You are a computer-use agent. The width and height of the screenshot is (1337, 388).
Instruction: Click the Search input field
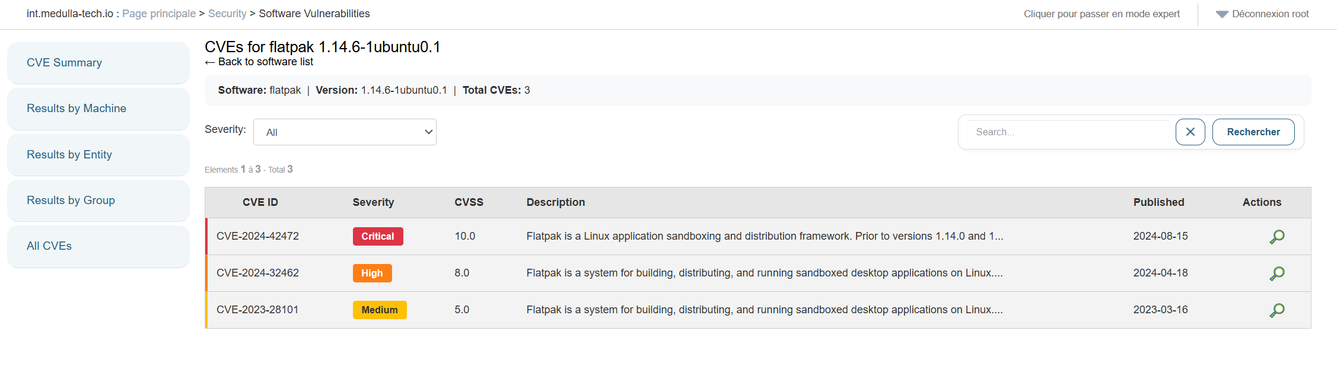[1068, 132]
